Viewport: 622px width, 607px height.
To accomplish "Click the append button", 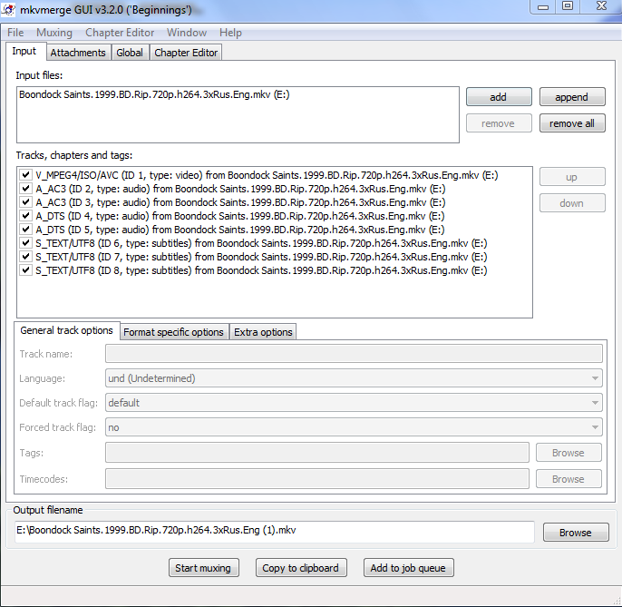I will point(572,97).
